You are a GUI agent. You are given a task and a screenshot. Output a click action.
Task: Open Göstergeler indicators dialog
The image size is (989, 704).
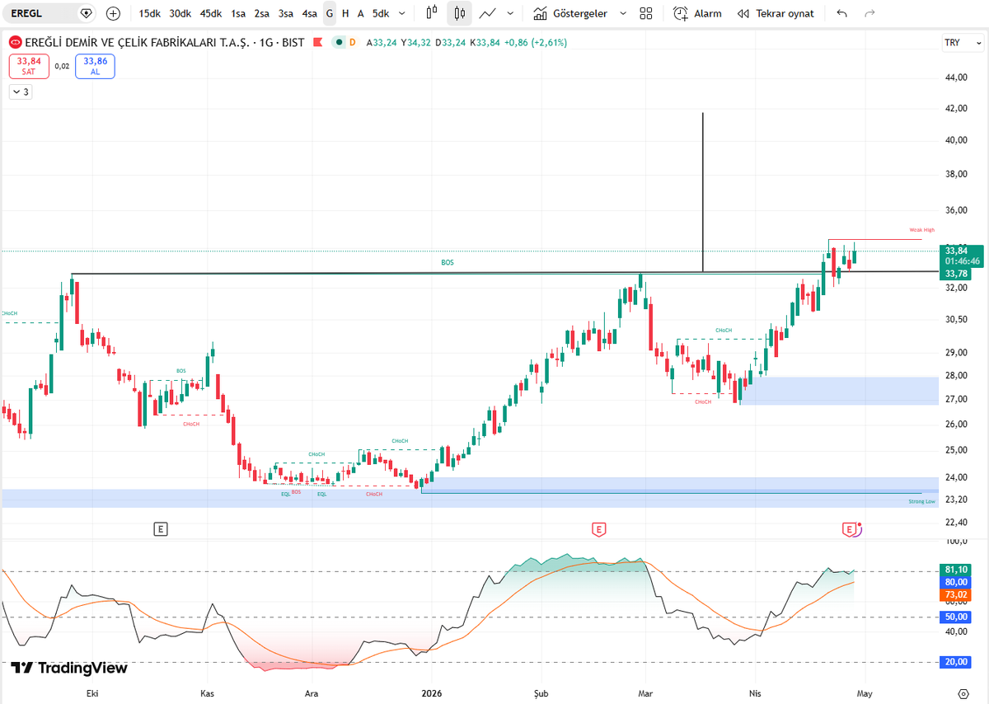click(x=570, y=13)
